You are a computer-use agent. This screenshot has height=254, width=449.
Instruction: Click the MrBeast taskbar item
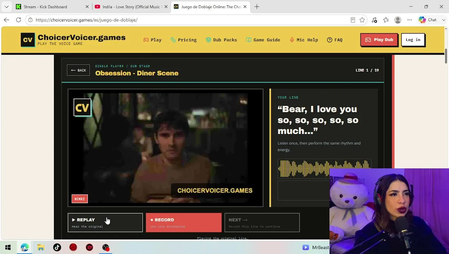click(316, 248)
